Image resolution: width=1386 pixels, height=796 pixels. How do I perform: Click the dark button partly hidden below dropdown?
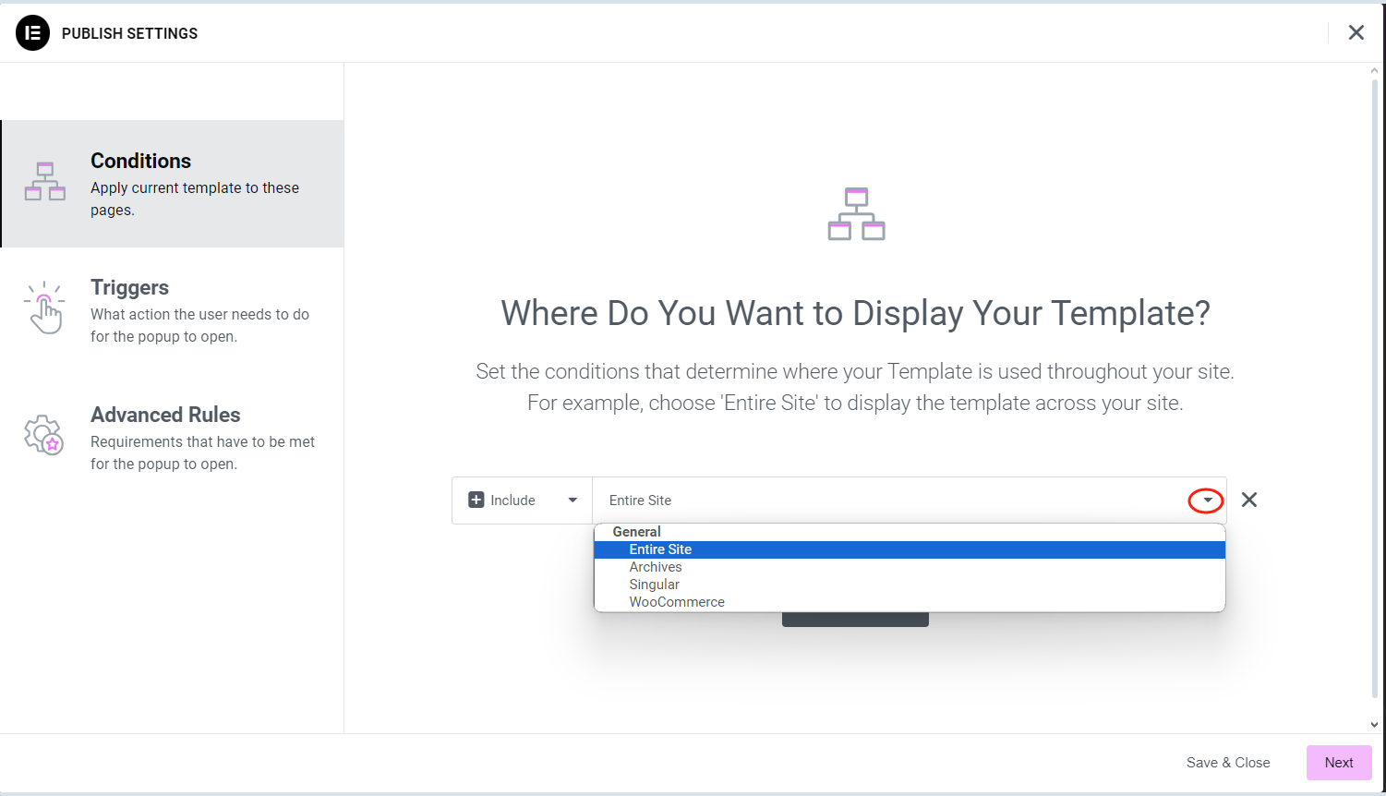coord(855,620)
